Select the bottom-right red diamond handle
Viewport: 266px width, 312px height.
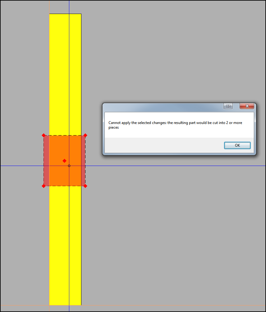85,186
